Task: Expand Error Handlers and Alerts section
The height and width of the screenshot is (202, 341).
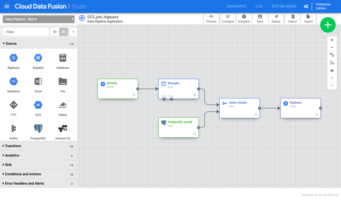Action: coord(38,183)
